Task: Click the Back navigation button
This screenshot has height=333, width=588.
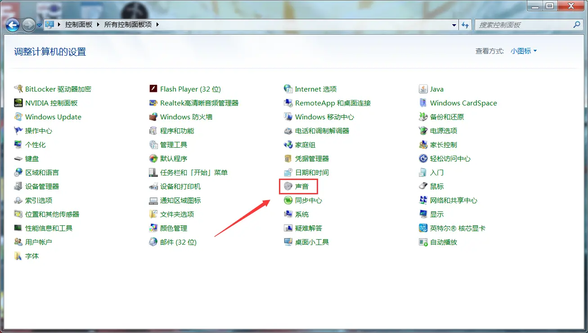Action: pyautogui.click(x=13, y=25)
